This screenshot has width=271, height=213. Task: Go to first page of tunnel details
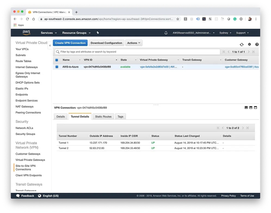tap(218, 128)
